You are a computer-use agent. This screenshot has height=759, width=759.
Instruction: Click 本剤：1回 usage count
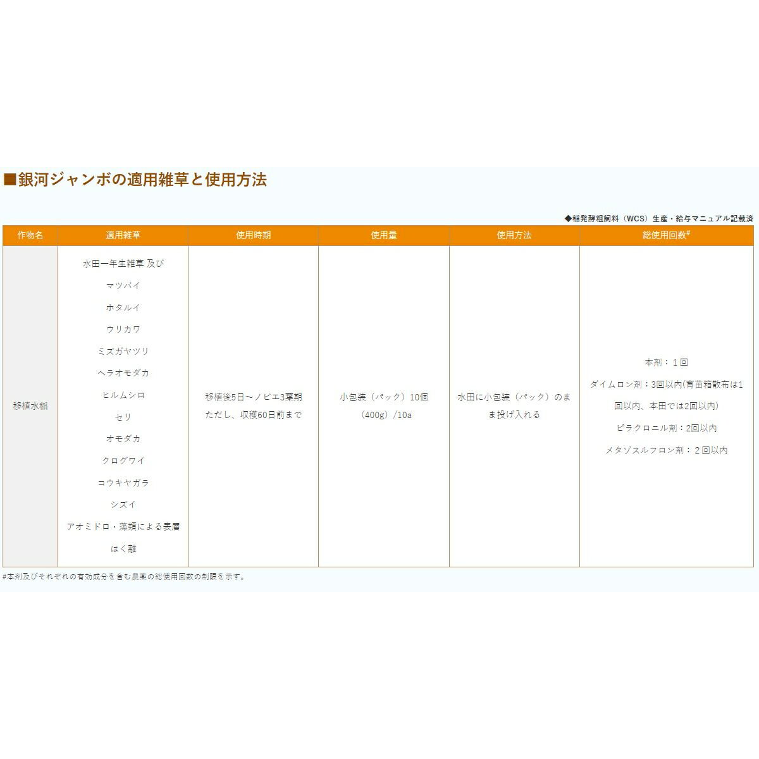pyautogui.click(x=666, y=362)
